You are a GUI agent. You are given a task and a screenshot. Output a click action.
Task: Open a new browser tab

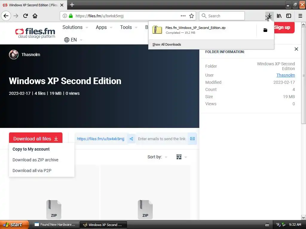(x=72, y=5)
